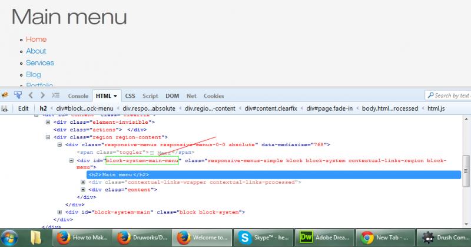The height and width of the screenshot is (247, 471).
Task: Open the Console tab
Action: point(78,96)
